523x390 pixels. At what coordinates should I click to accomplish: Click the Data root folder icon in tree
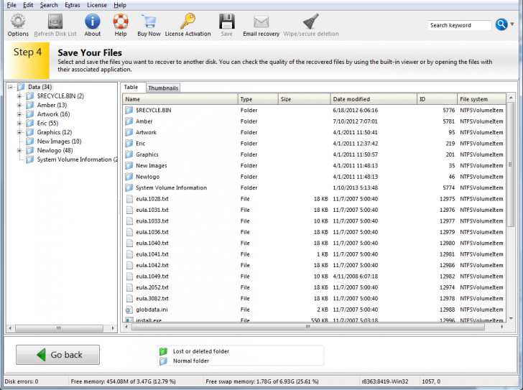pyautogui.click(x=21, y=87)
